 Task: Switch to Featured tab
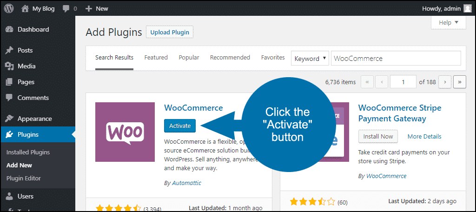coord(156,57)
